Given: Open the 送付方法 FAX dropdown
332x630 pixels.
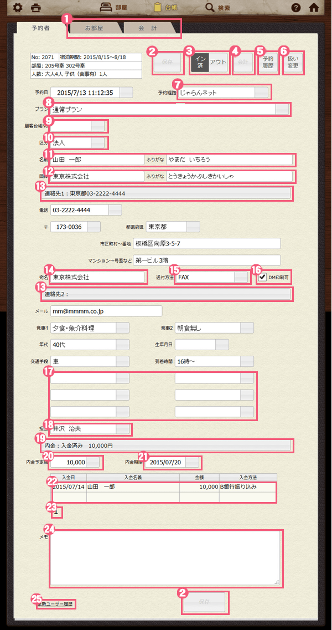Looking at the screenshot, I should tap(241, 277).
